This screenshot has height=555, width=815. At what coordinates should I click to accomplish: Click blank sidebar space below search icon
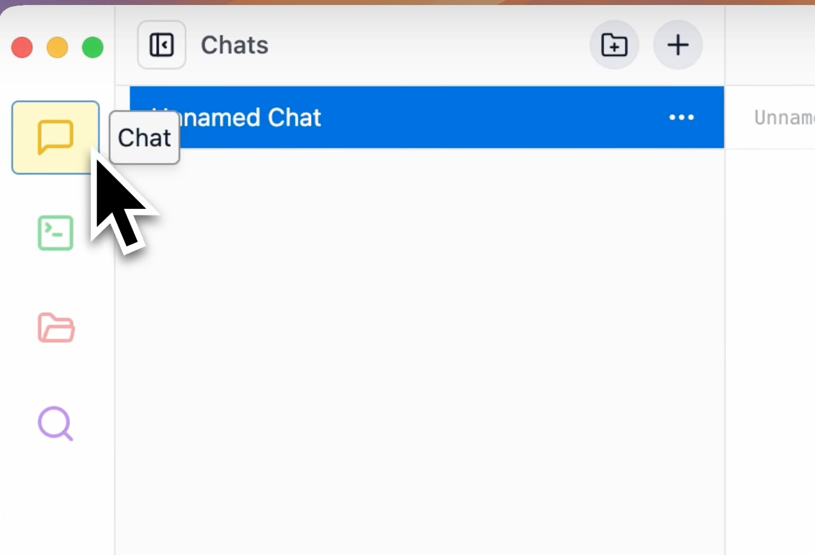[x=55, y=499]
